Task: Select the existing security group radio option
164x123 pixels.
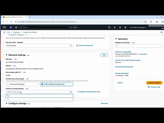Action: (42, 84)
